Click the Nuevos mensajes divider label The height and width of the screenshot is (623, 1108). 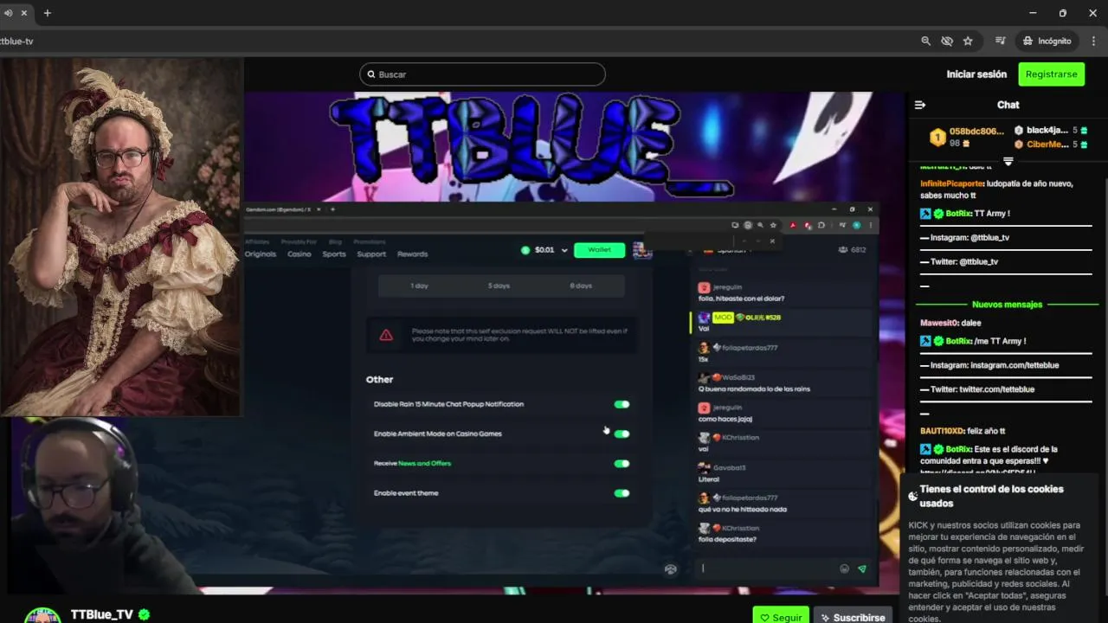[1007, 305]
